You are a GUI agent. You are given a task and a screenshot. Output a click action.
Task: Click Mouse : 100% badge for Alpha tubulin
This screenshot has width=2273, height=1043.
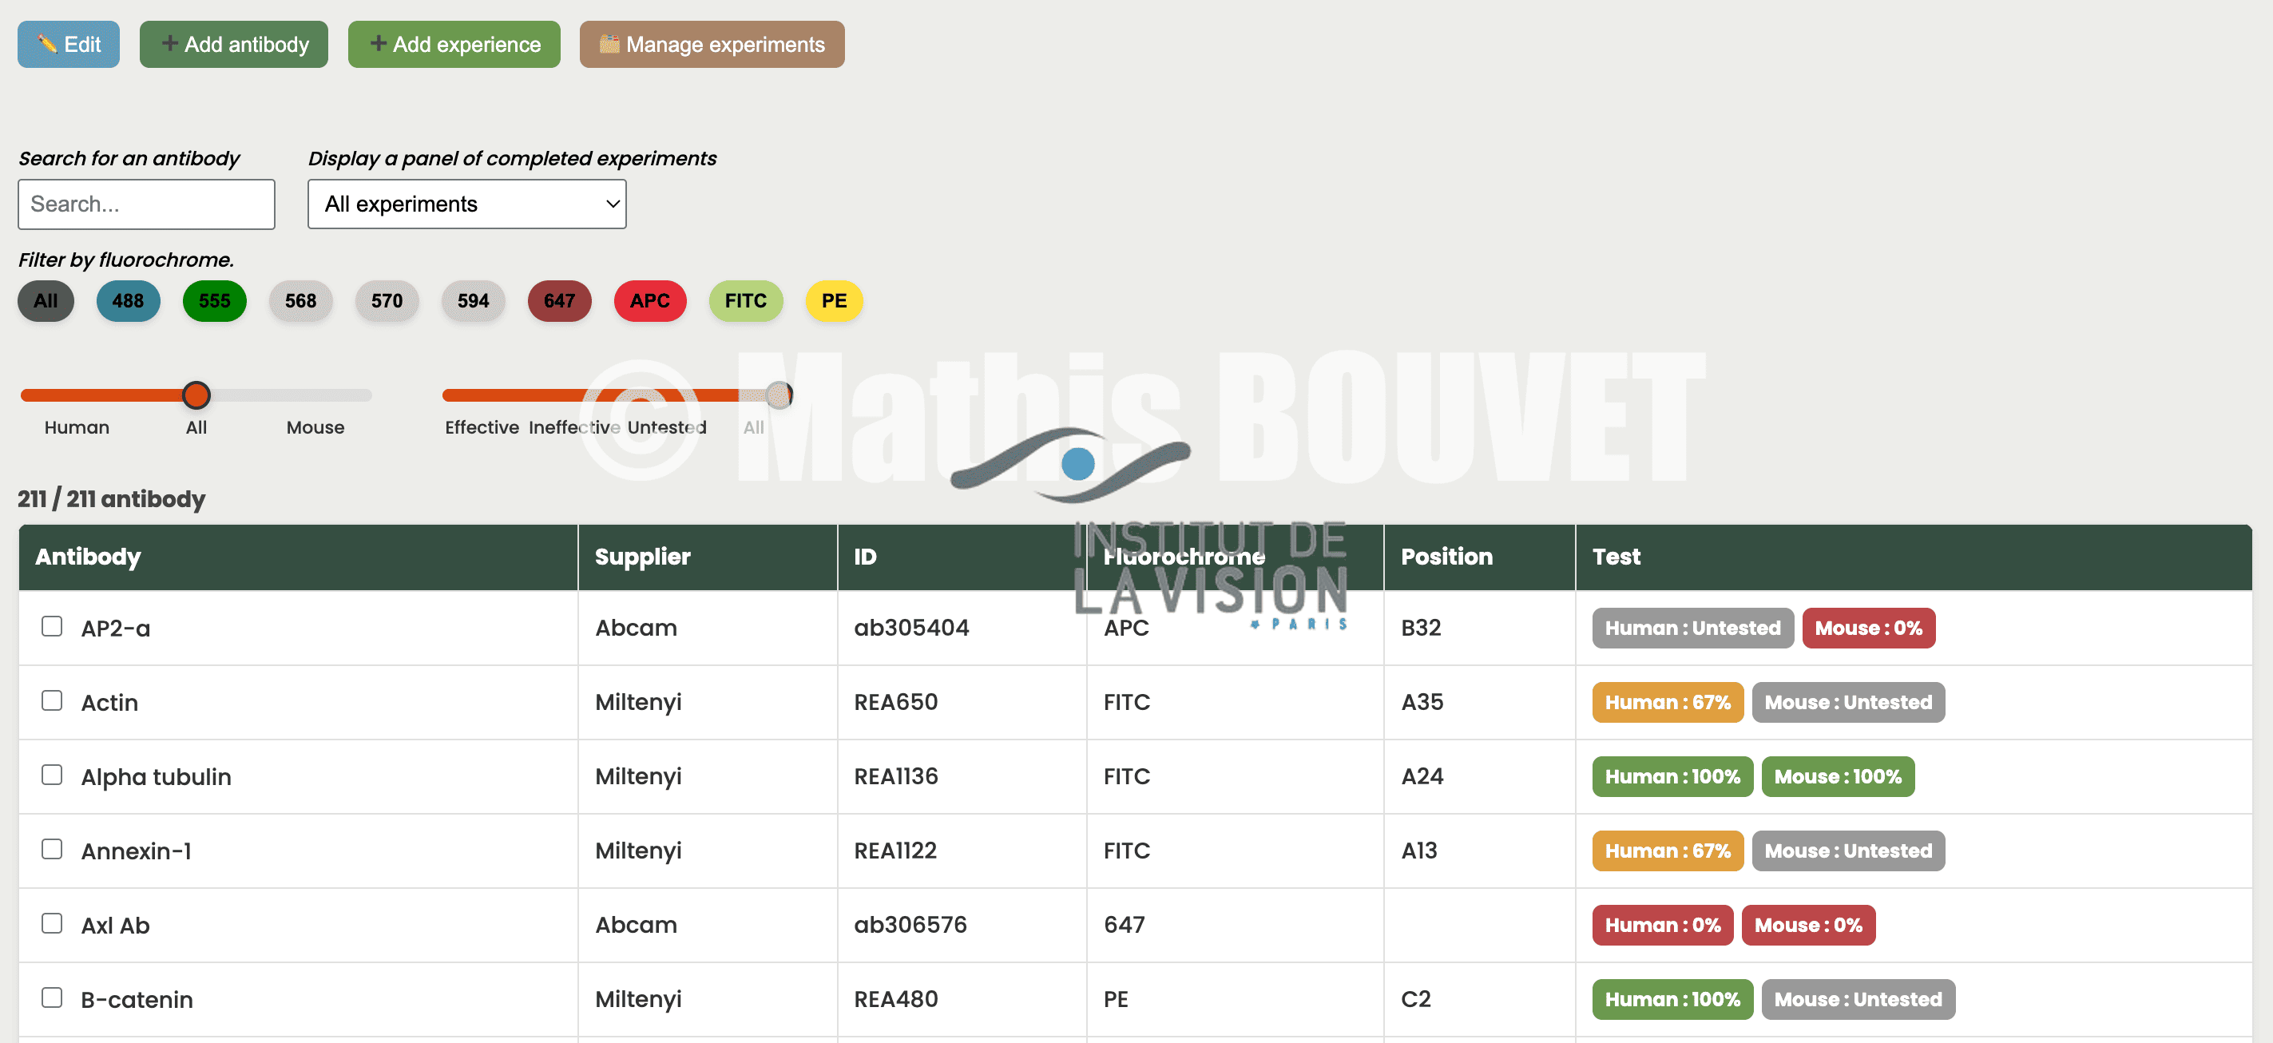1838,776
